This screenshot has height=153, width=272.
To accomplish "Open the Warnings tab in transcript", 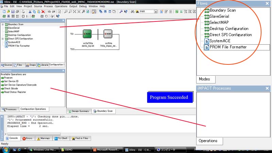I will tap(44, 138).
